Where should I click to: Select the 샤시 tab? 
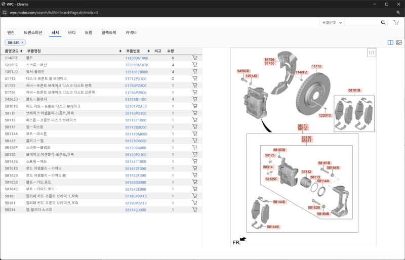click(55, 32)
